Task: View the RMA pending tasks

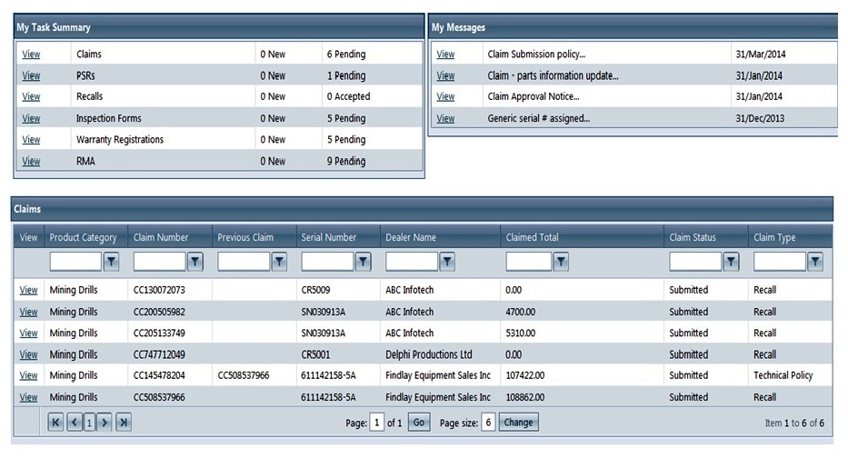Action: [31, 162]
